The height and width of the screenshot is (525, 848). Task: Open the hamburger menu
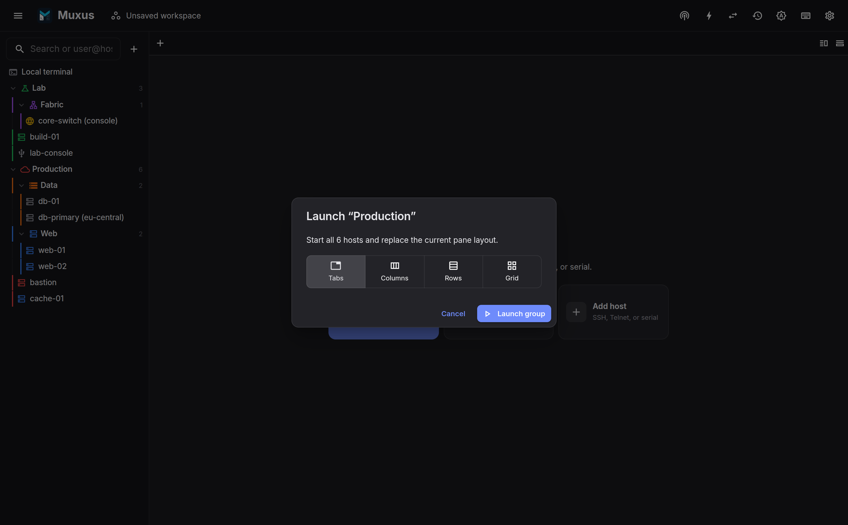click(x=18, y=16)
